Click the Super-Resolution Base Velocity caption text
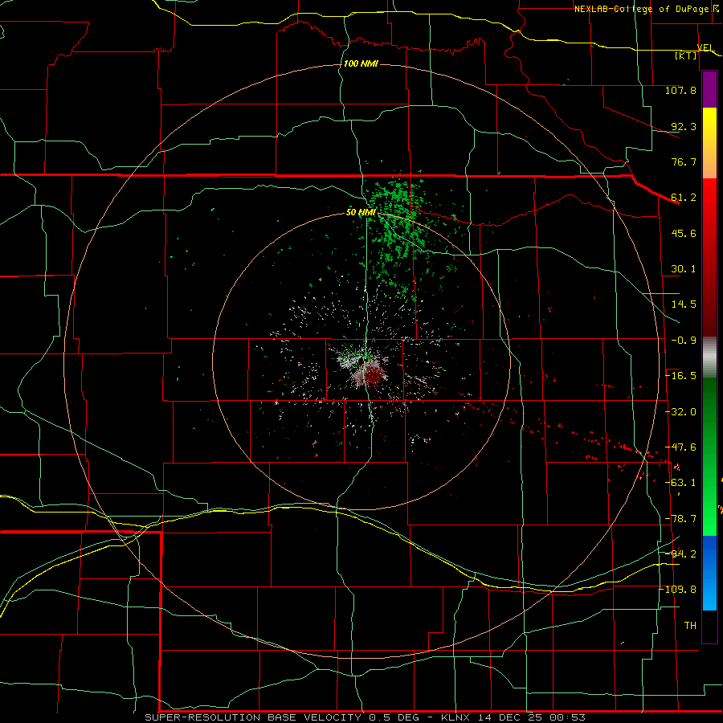This screenshot has width=723, height=723. point(366,717)
